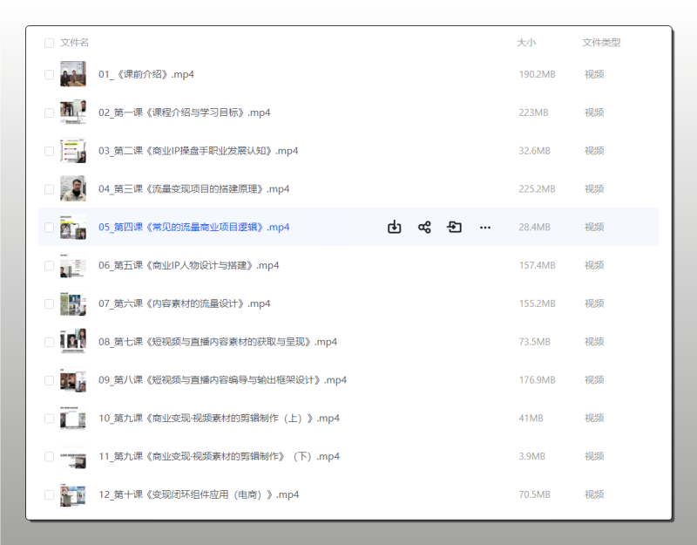Viewport: 697px width, 545px height.
Task: Check the box beside 12_第十课 file
Action: coord(49,495)
